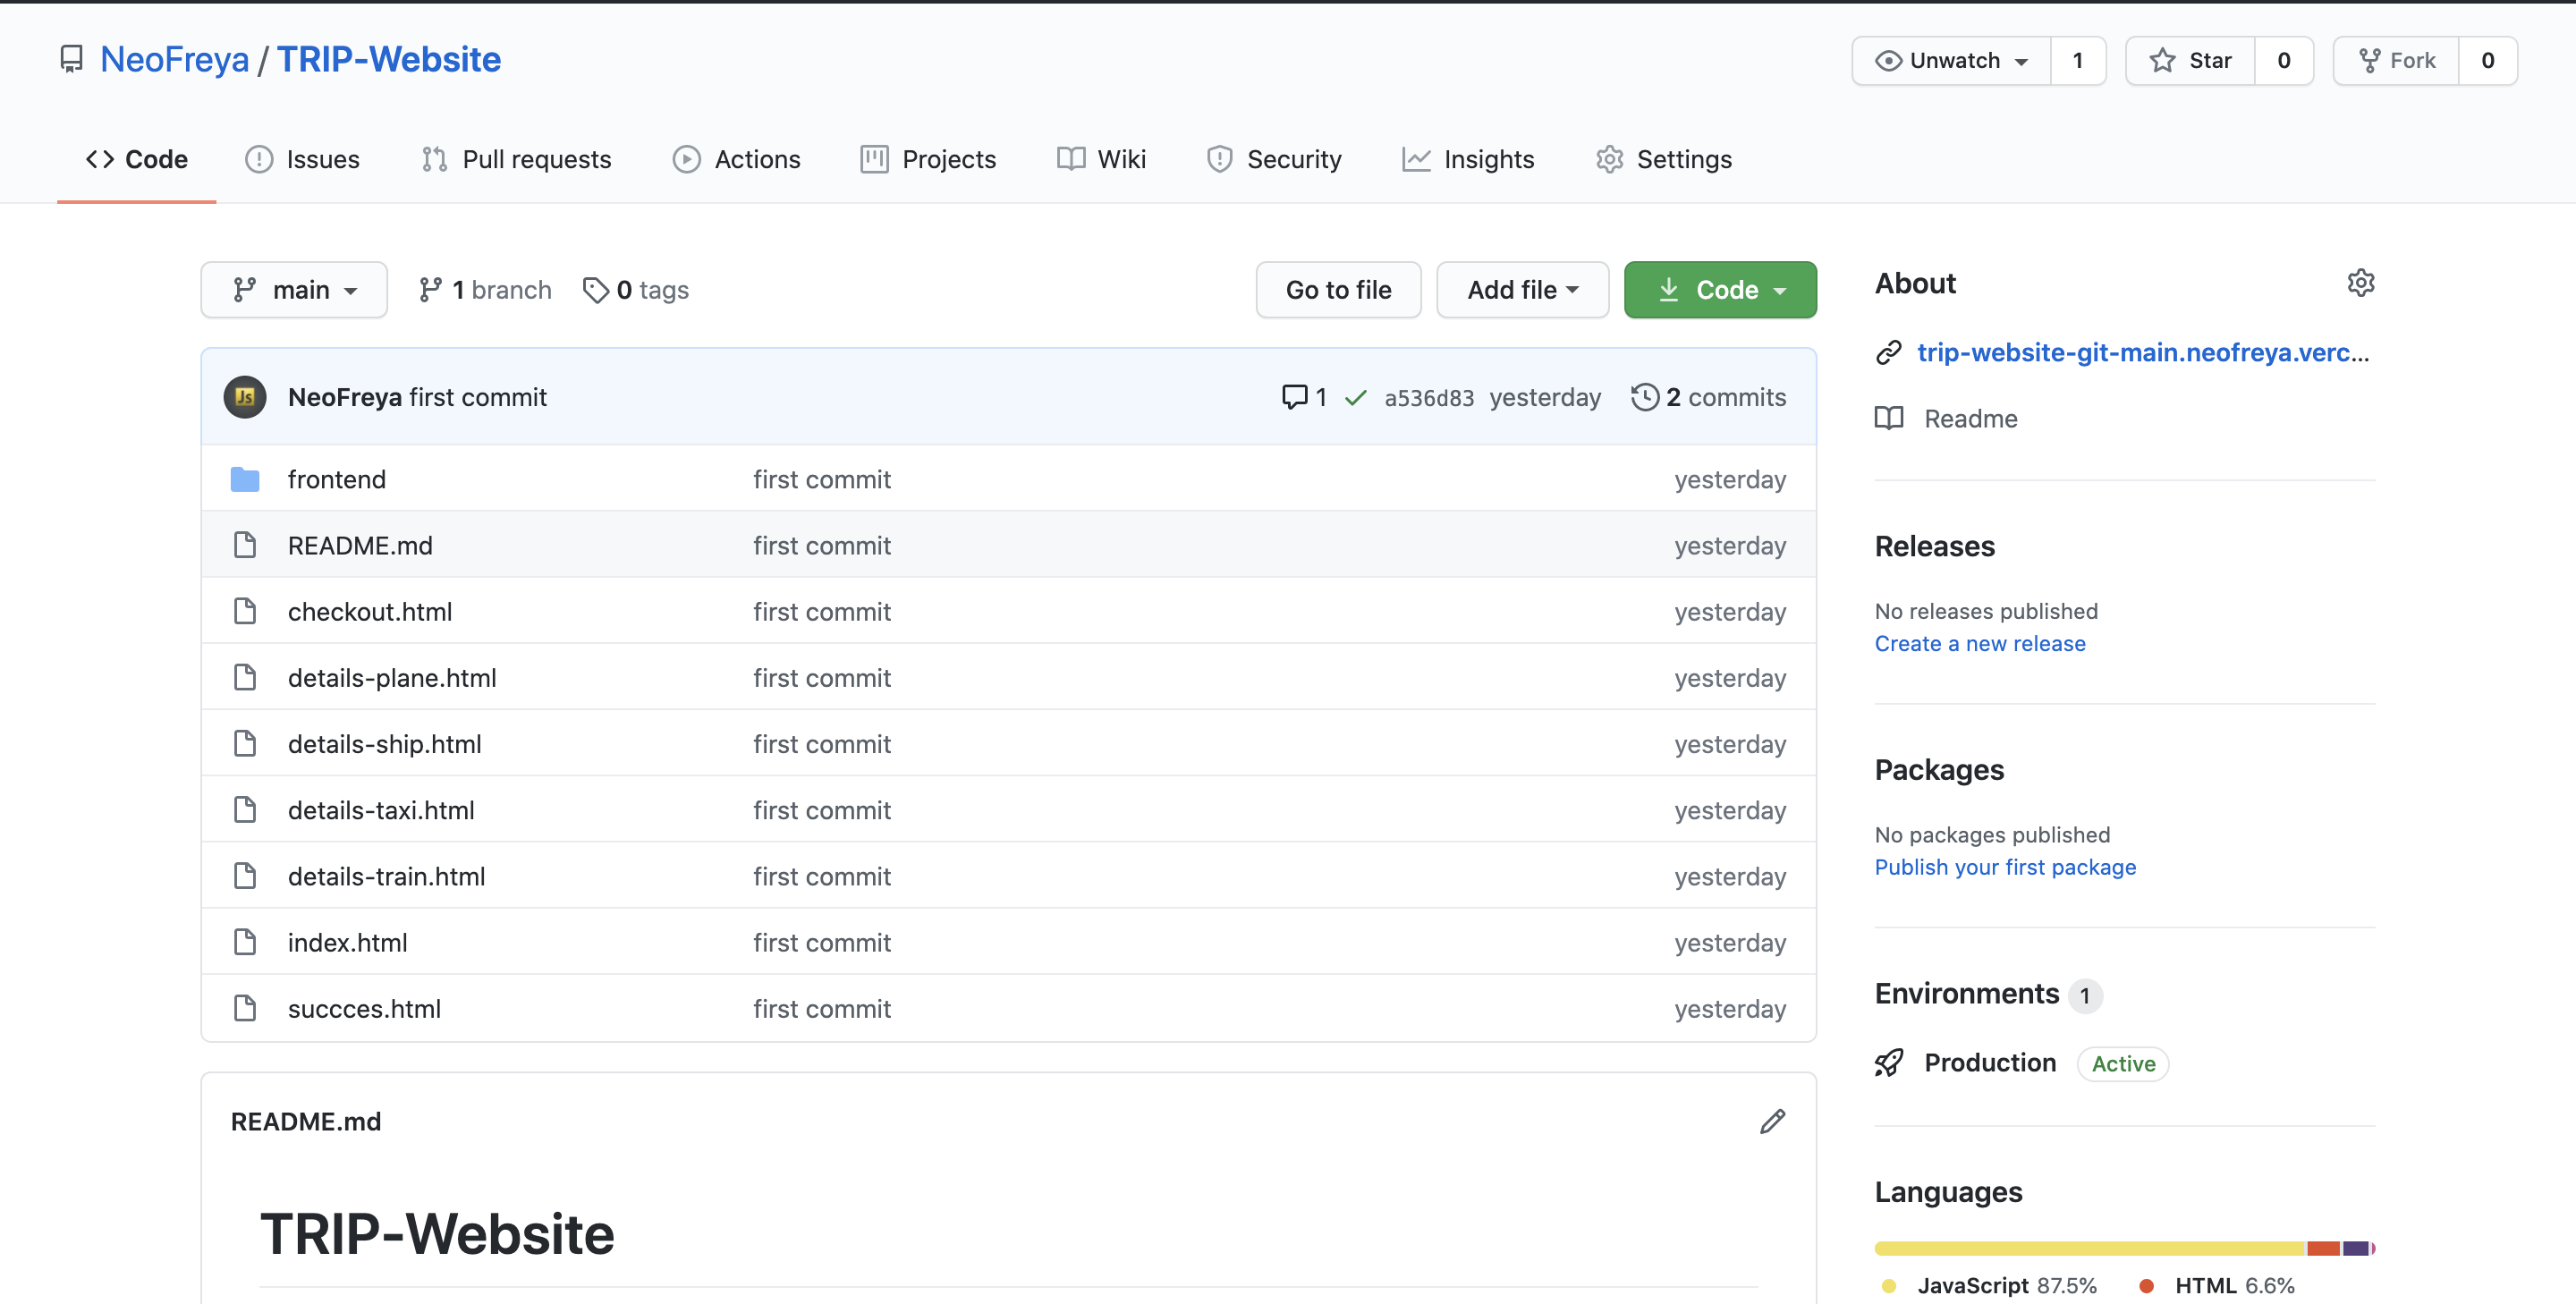Click the repository book icon beside NeoFreya
2576x1304 pixels.
tap(71, 60)
